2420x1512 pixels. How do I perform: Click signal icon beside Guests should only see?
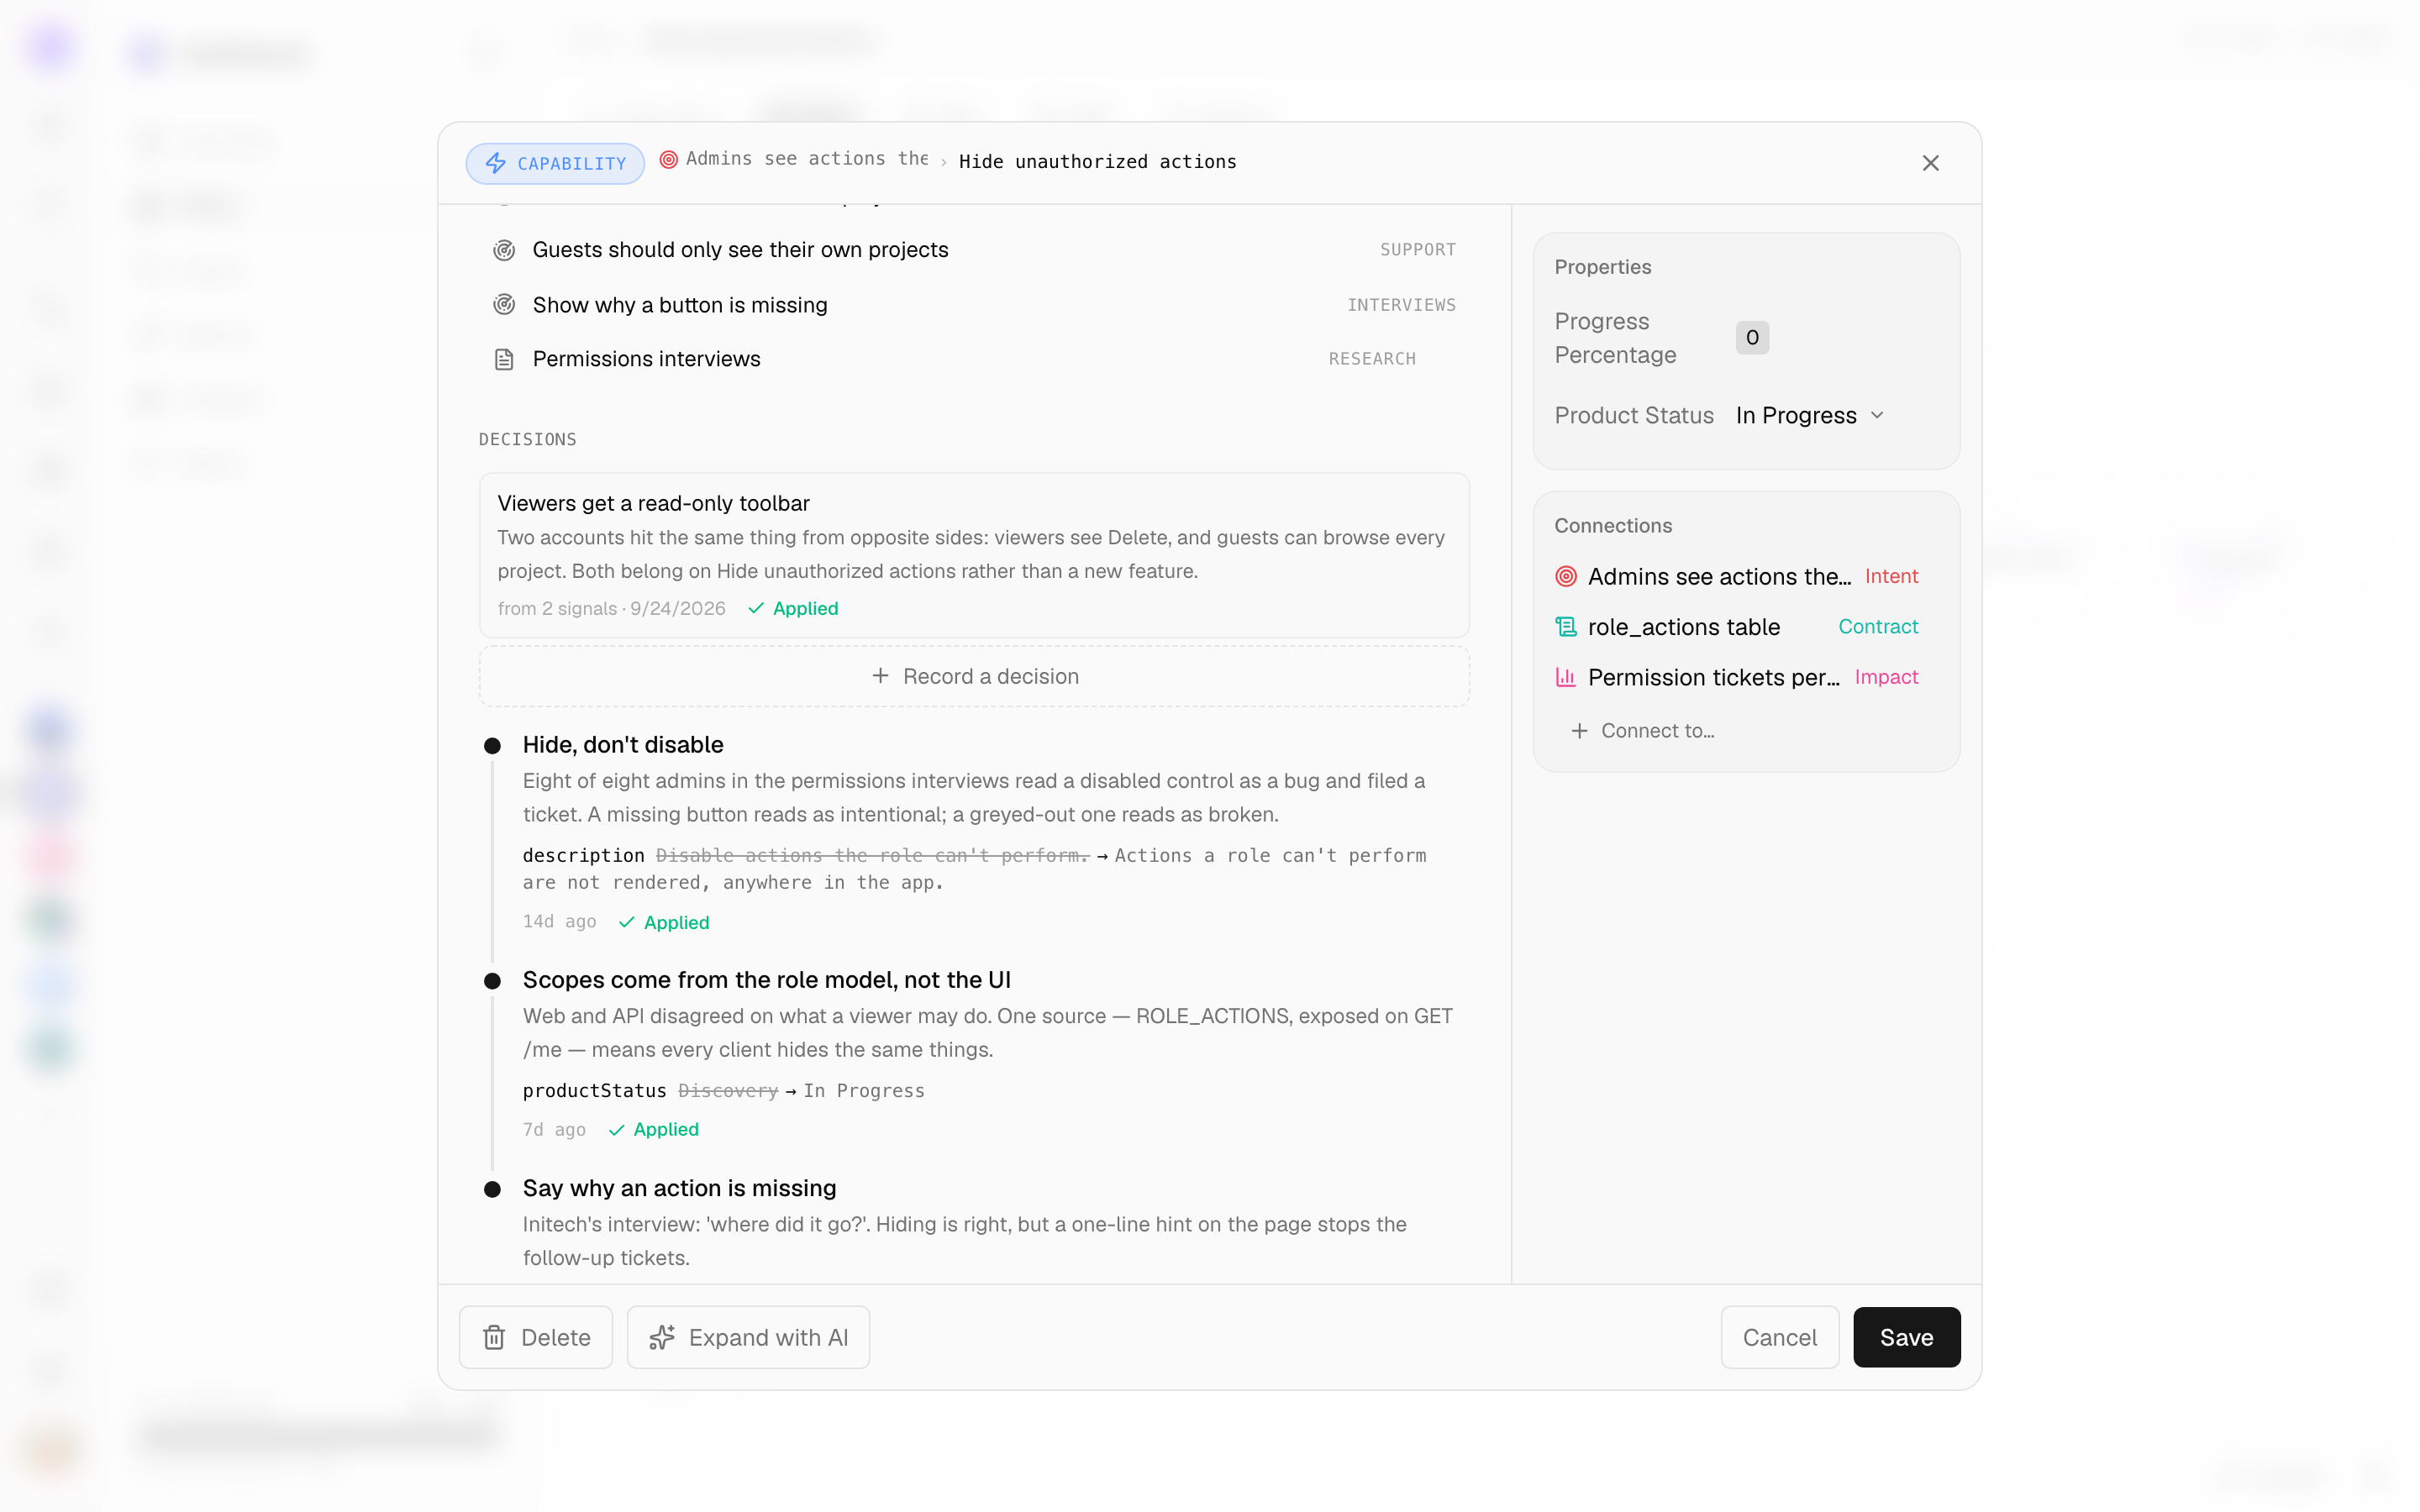pyautogui.click(x=504, y=250)
